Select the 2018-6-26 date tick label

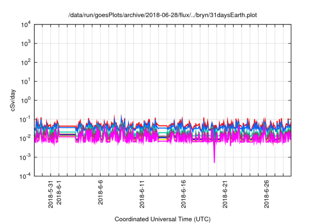pos(266,193)
